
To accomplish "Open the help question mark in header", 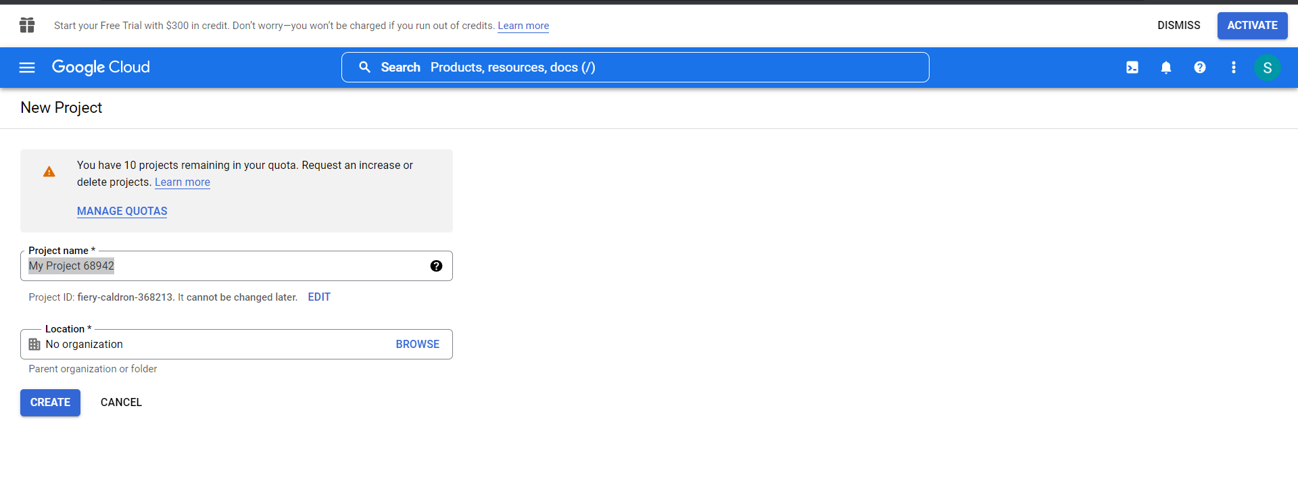I will [1200, 68].
